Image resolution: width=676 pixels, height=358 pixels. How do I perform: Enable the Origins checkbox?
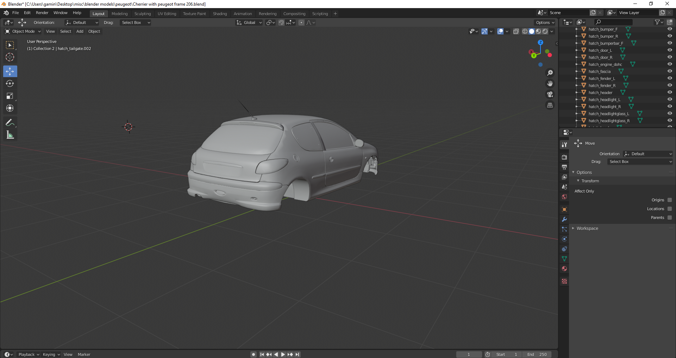point(670,200)
